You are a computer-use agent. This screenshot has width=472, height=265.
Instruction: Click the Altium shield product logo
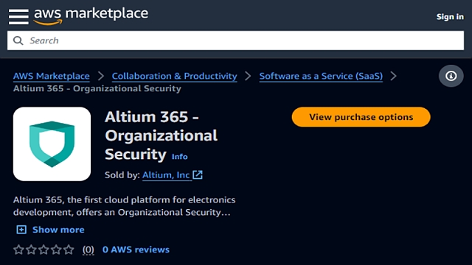pos(52,144)
